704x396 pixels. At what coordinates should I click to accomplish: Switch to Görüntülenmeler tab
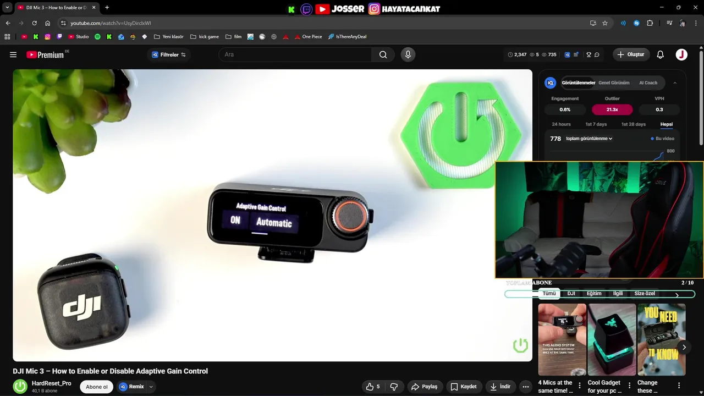tap(579, 83)
